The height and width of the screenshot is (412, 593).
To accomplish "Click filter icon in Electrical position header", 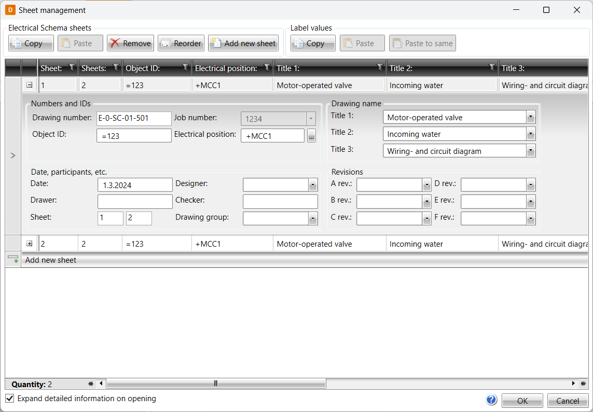I will (x=267, y=67).
